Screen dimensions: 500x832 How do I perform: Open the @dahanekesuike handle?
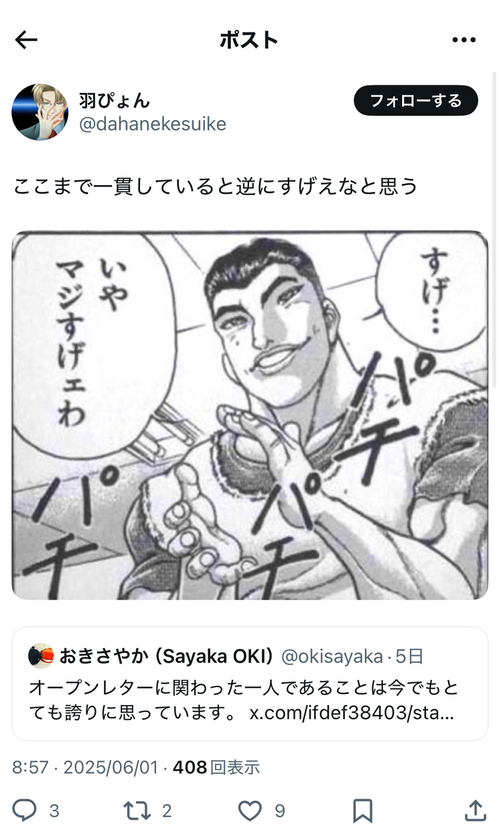click(x=153, y=124)
